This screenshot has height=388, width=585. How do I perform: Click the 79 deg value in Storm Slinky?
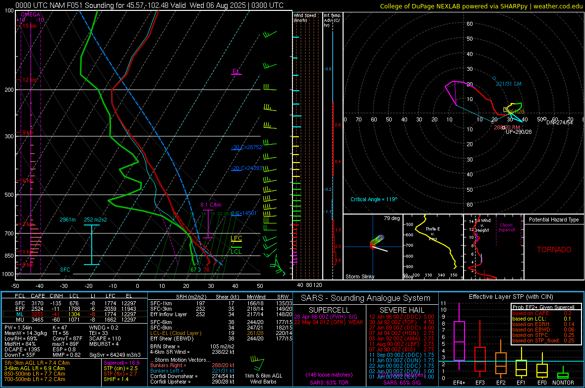[x=392, y=218]
